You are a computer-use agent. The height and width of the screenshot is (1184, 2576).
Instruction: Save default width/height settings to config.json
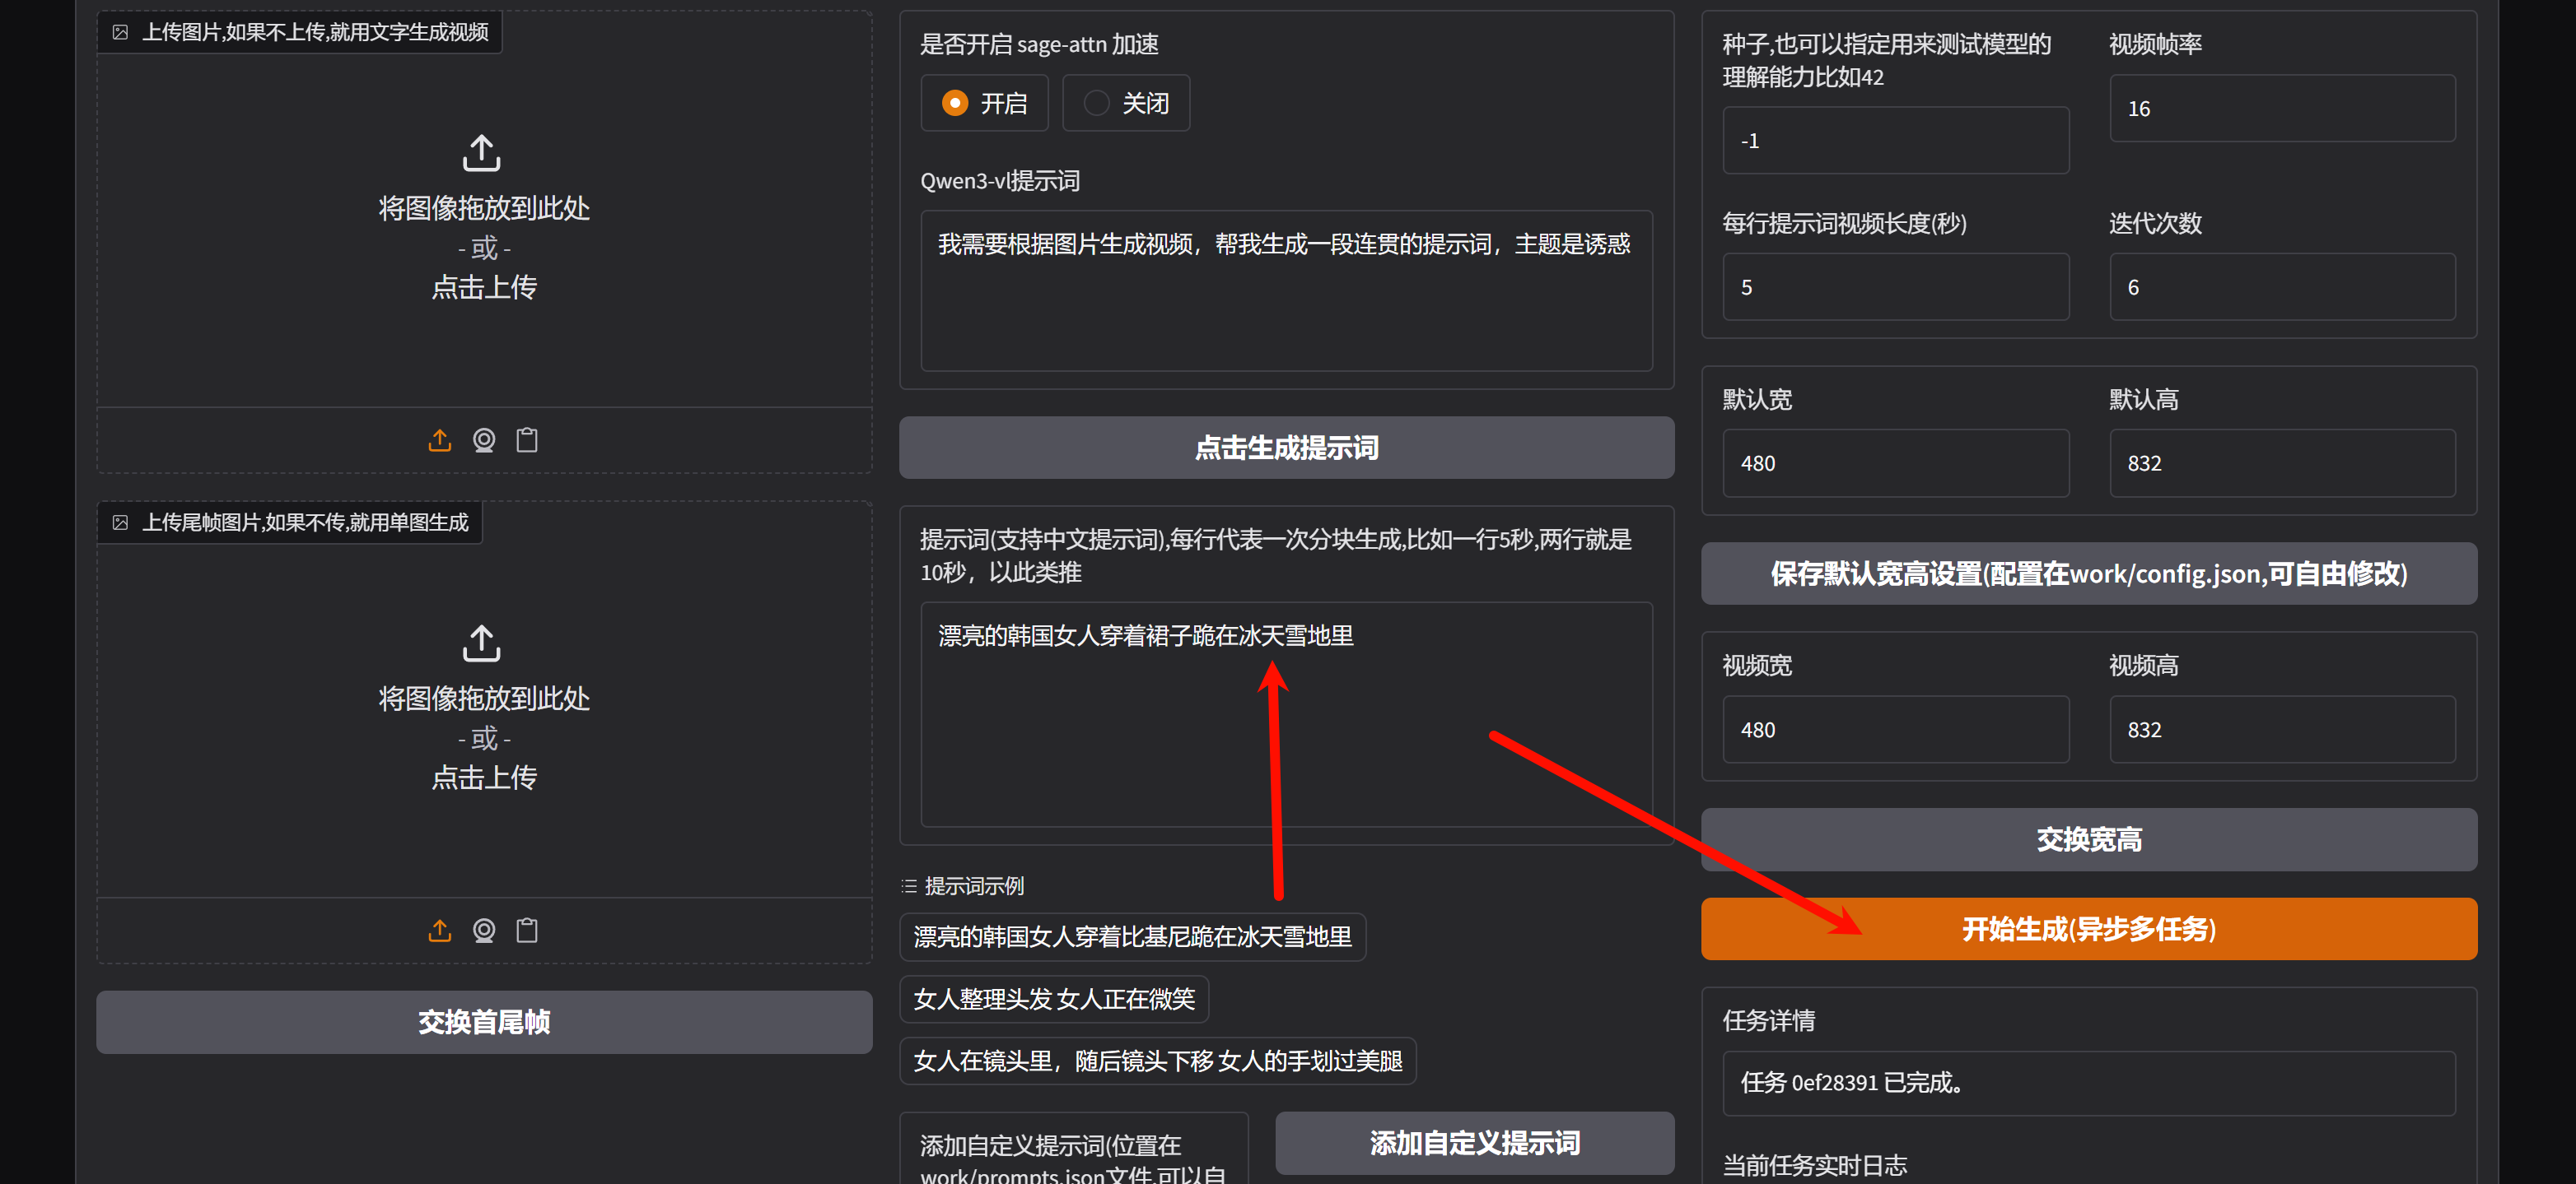2088,573
